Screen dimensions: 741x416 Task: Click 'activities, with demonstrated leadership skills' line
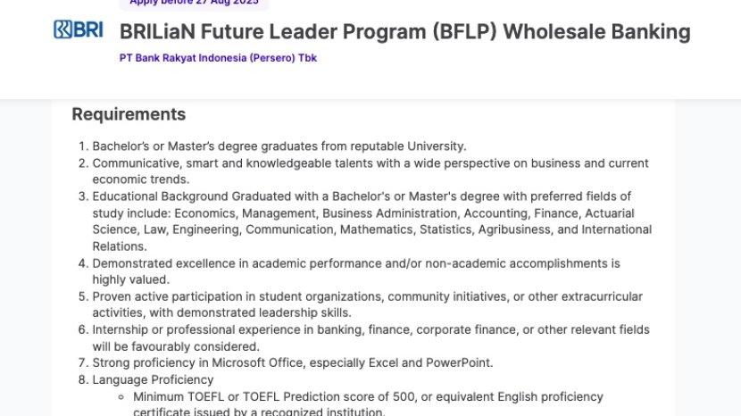tap(221, 312)
